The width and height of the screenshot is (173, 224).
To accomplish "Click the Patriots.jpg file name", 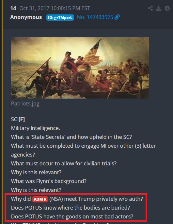I will pos(25,103).
